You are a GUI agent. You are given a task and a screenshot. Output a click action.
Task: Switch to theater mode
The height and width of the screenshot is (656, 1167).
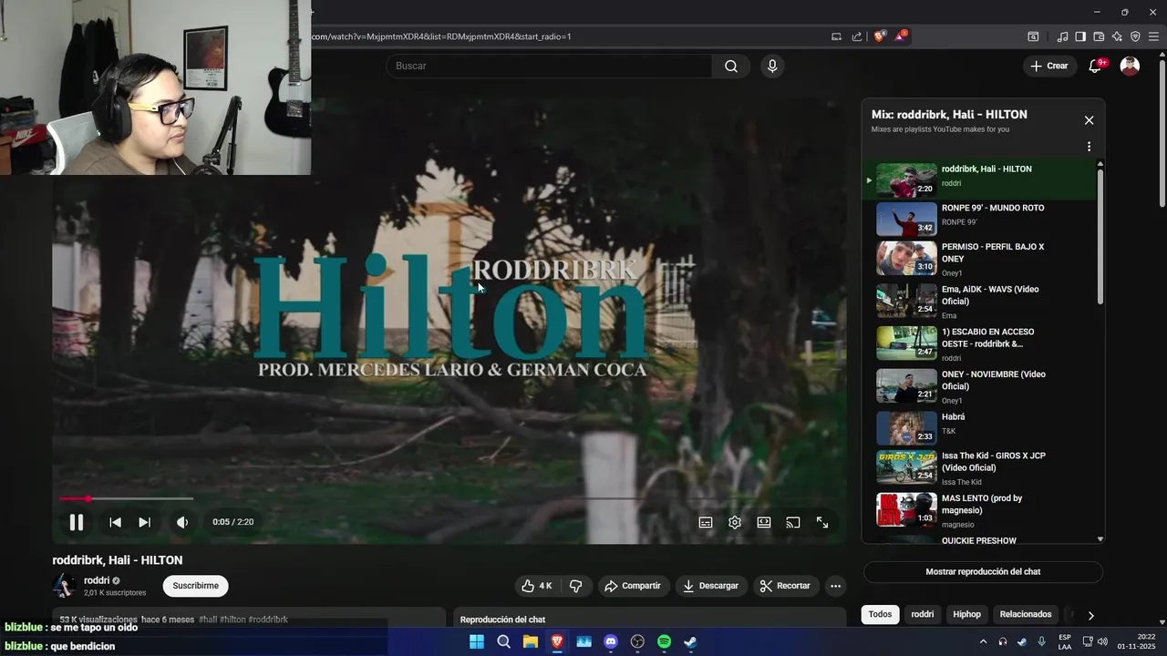click(x=764, y=522)
